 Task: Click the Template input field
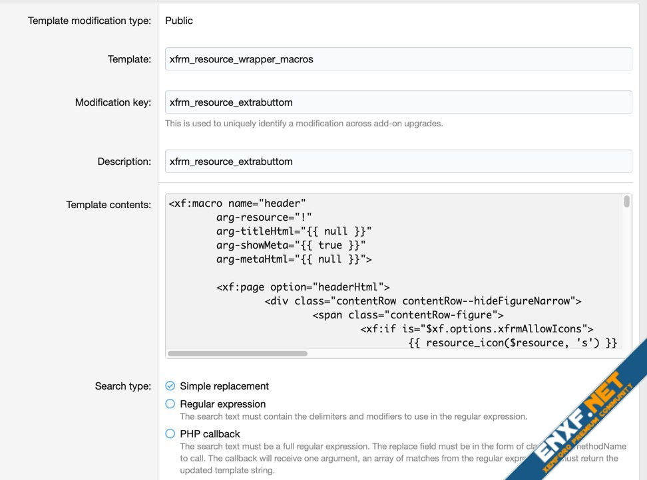[398, 59]
